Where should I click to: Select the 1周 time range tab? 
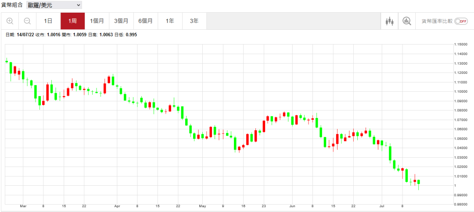(x=72, y=21)
